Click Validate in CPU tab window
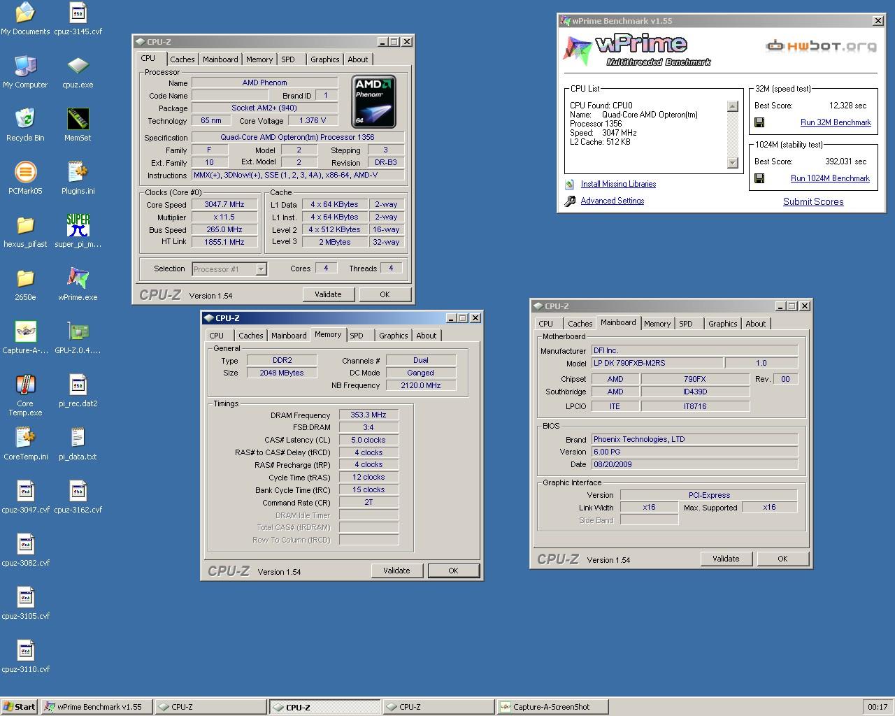Viewport: 895px width, 716px height. tap(328, 294)
